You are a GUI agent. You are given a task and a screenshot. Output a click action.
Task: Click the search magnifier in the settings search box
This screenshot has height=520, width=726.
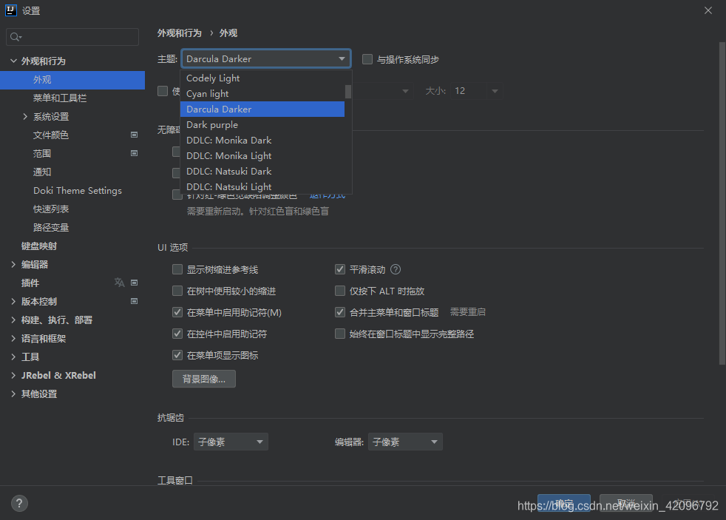tap(16, 36)
